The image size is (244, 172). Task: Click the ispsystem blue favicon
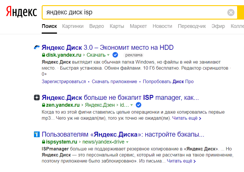pyautogui.click(x=37, y=134)
